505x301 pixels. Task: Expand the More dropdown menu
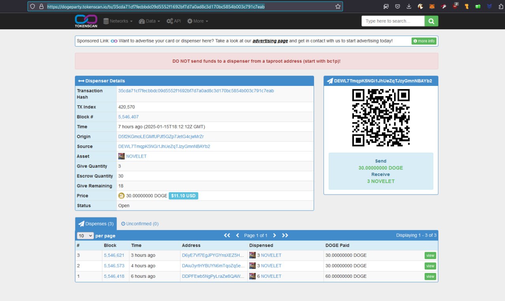[198, 21]
